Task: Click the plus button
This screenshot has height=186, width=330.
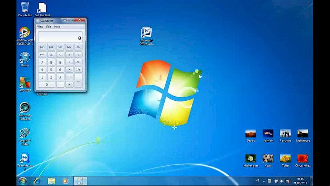Action: [x=69, y=84]
